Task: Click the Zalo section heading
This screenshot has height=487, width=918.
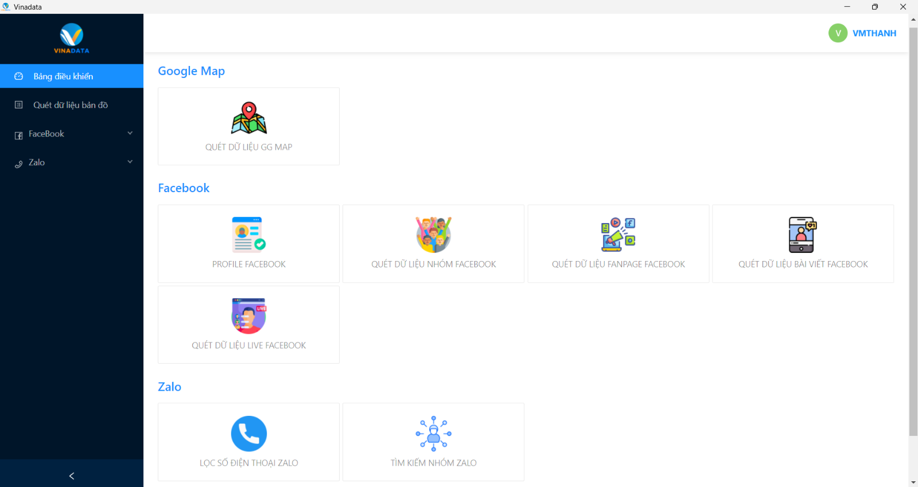Action: pos(170,387)
